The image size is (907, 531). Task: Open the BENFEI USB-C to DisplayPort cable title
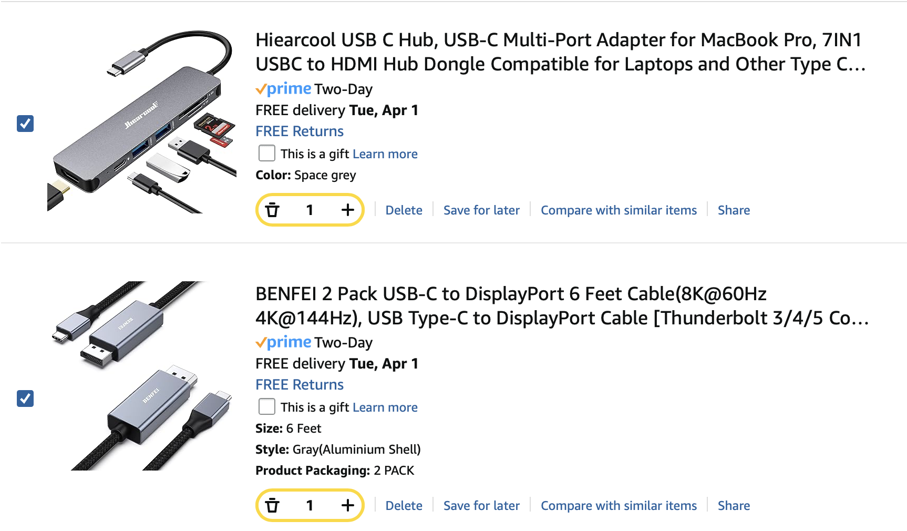pos(561,305)
